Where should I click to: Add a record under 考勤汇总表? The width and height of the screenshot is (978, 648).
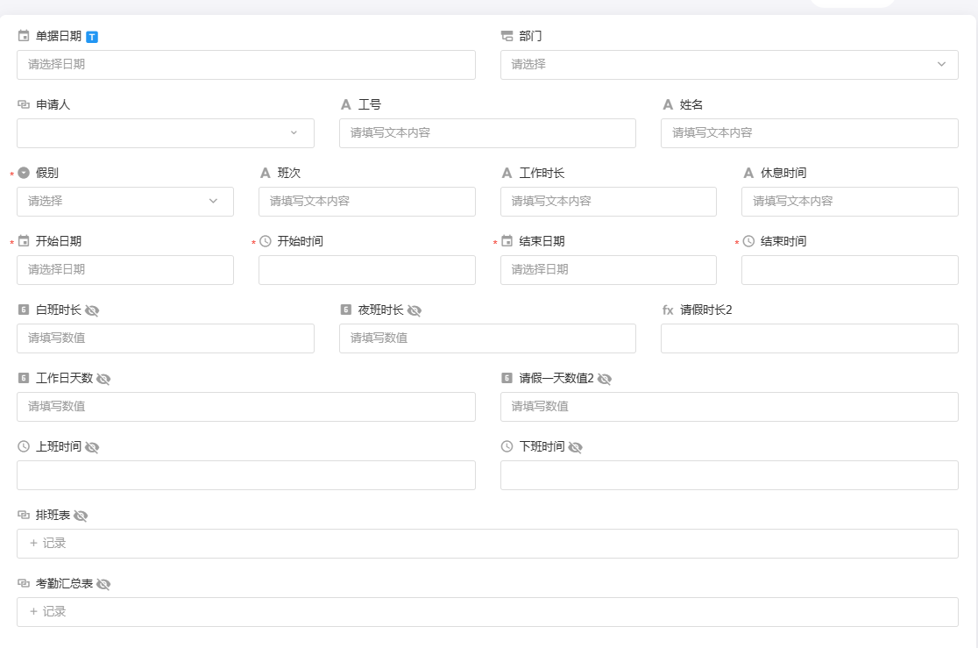tap(48, 611)
